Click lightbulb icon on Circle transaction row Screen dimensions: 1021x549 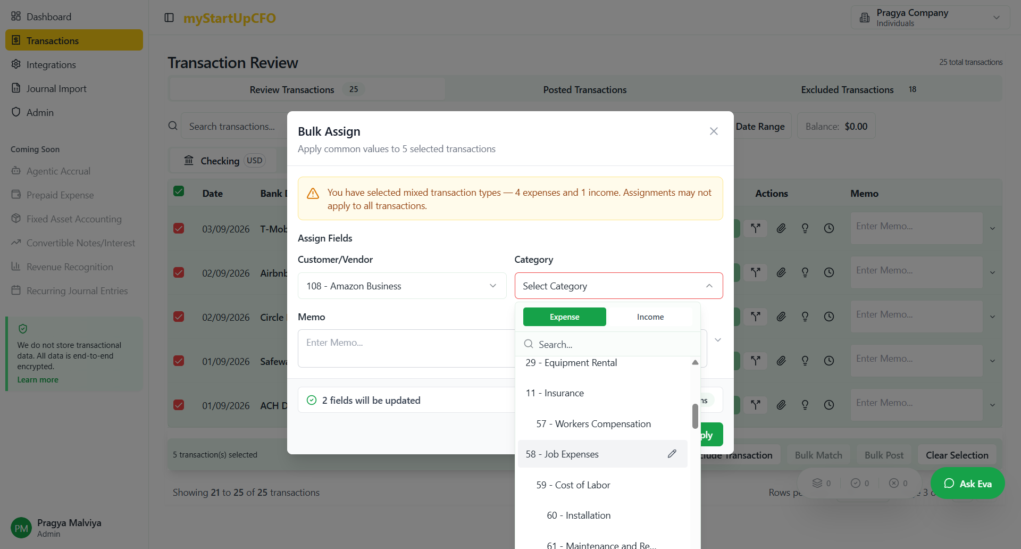pyautogui.click(x=805, y=317)
